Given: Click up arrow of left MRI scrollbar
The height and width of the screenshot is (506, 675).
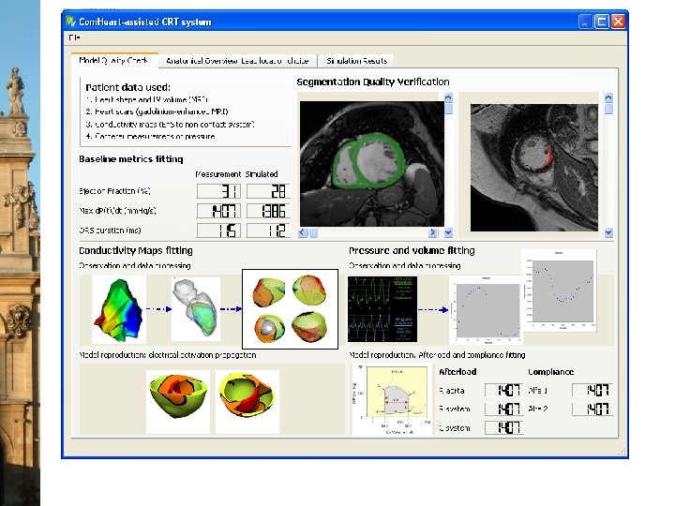Looking at the screenshot, I should [x=448, y=97].
